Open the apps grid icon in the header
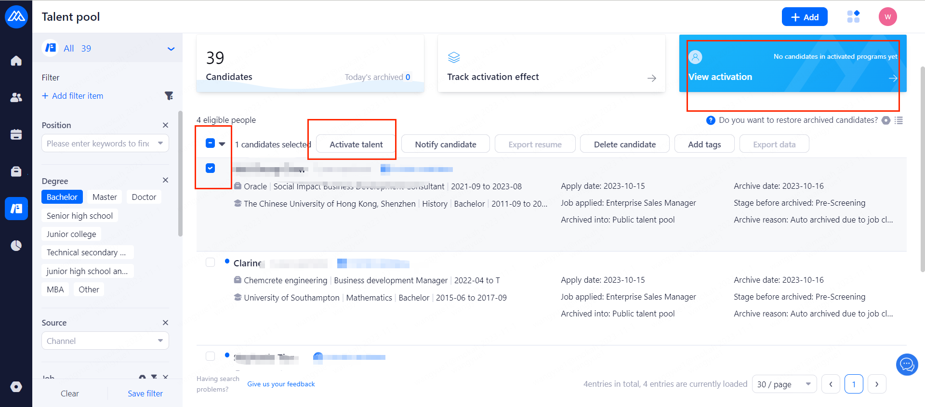Viewport: 925px width, 407px height. 853,17
